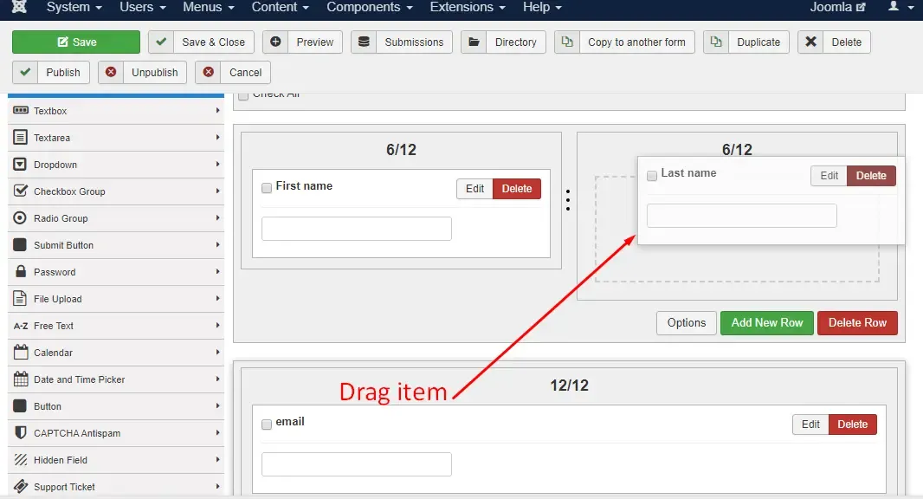Open the Extensions menu
The height and width of the screenshot is (499, 923).
pos(468,7)
